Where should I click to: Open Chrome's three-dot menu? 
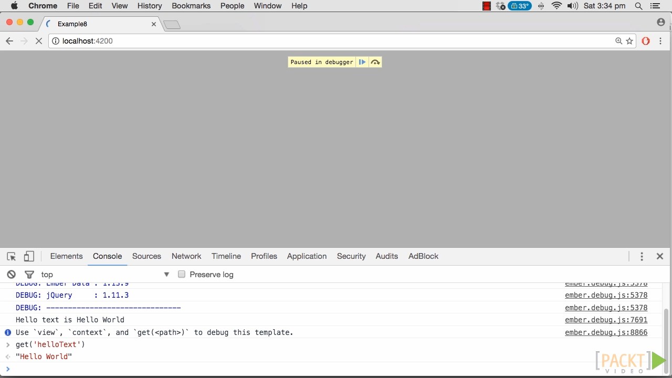click(660, 41)
